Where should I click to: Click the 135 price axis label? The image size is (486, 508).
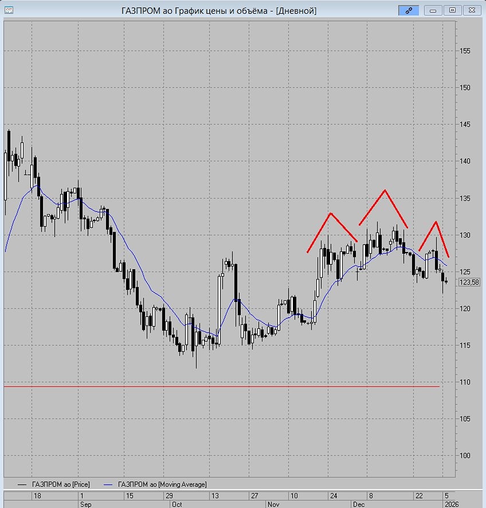coord(465,198)
